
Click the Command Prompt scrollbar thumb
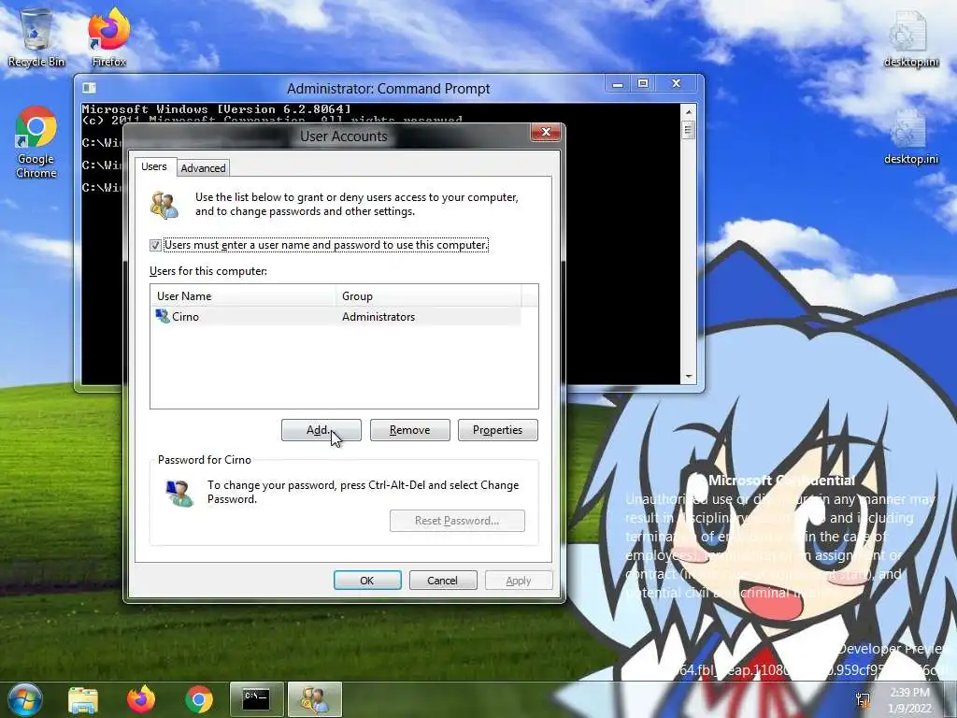(x=689, y=130)
